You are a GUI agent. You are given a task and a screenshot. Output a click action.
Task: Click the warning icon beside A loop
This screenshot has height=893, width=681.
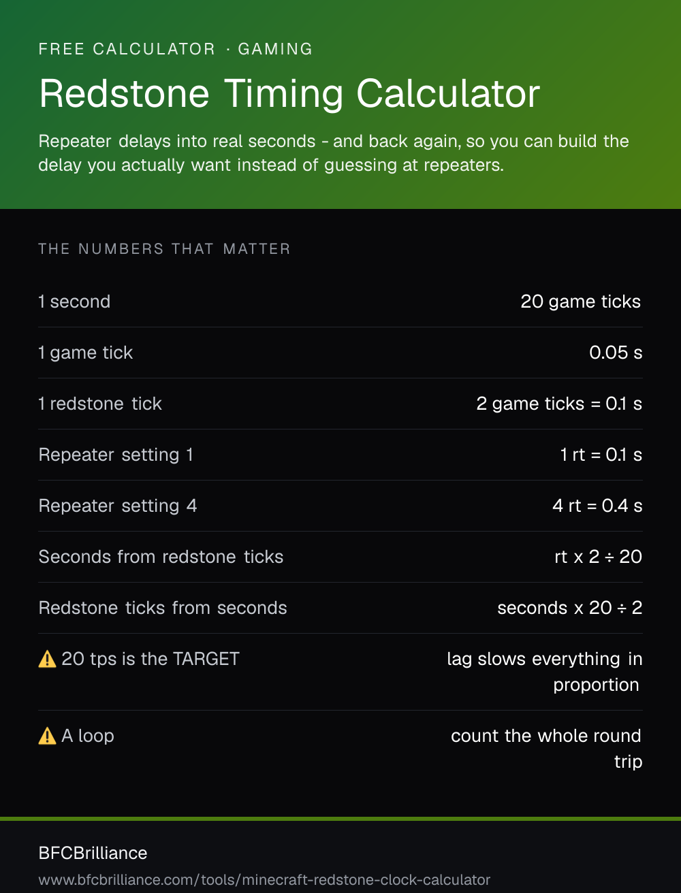point(47,736)
